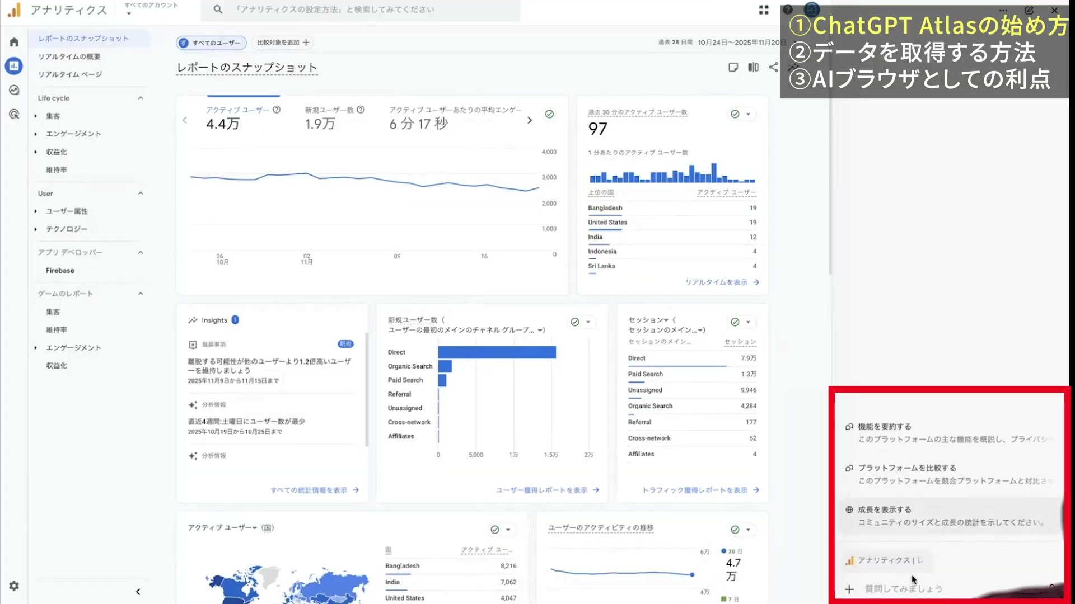Select the アクティブ ユーザー metric tab
The width and height of the screenshot is (1075, 604).
click(243, 117)
